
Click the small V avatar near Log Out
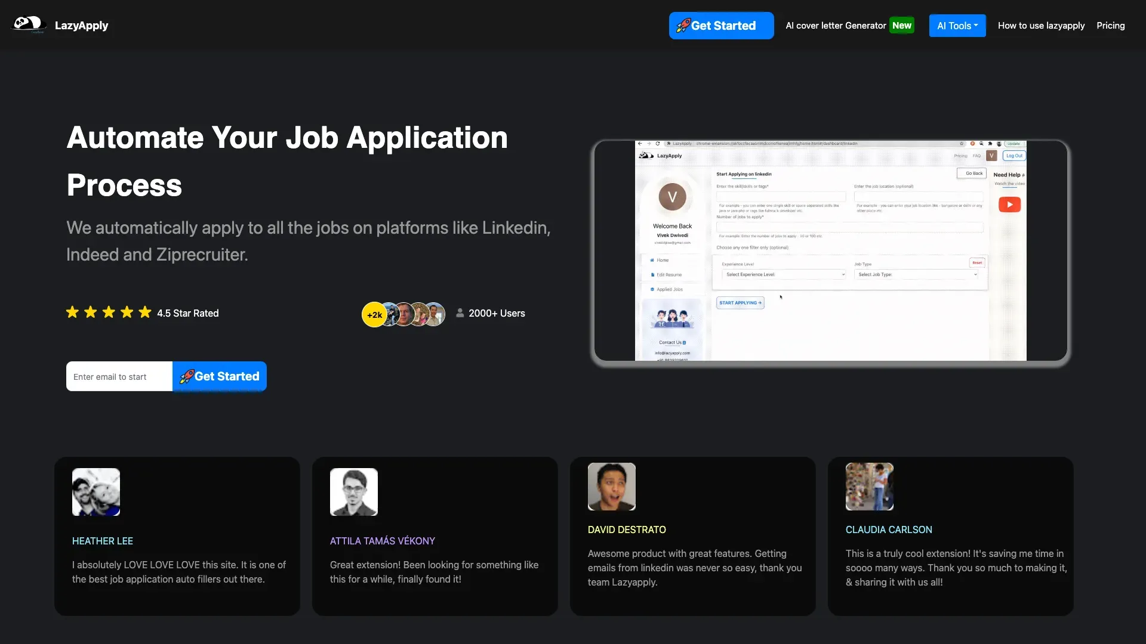pyautogui.click(x=991, y=156)
